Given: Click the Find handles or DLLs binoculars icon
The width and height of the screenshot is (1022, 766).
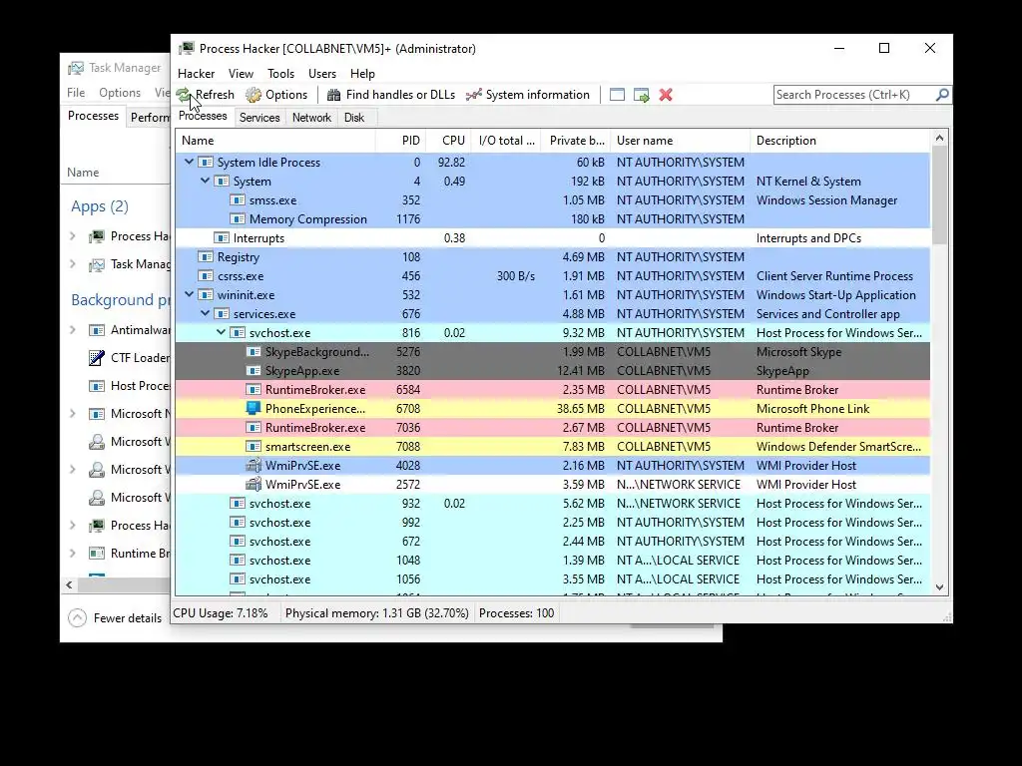Looking at the screenshot, I should pos(333,95).
